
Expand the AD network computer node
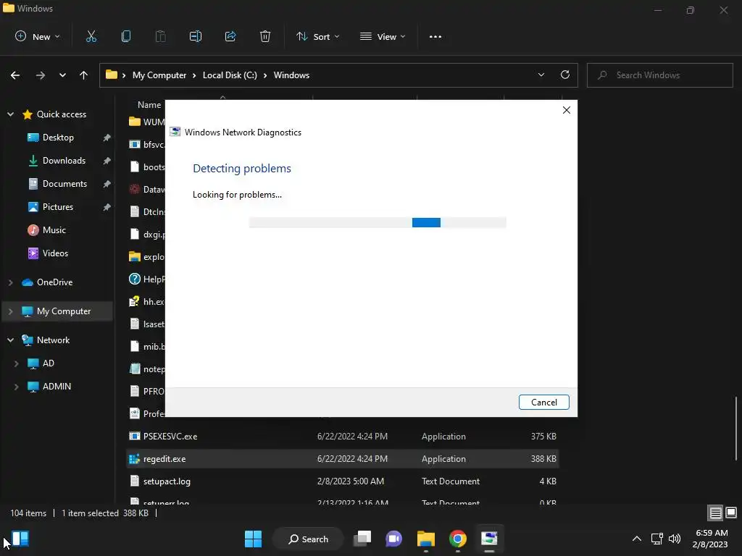[16, 363]
